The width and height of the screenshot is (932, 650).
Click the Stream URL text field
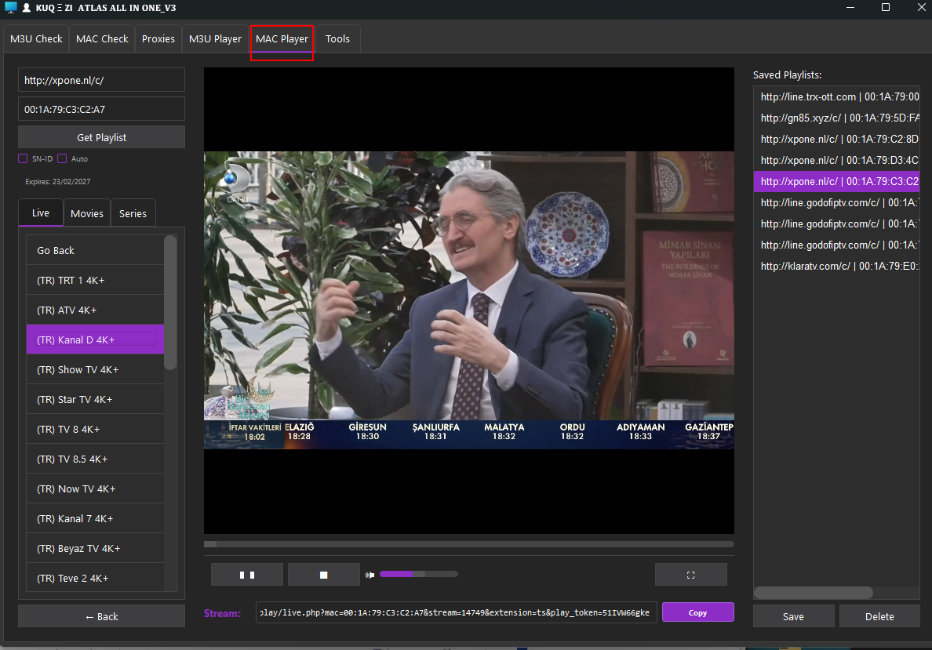[x=456, y=612]
